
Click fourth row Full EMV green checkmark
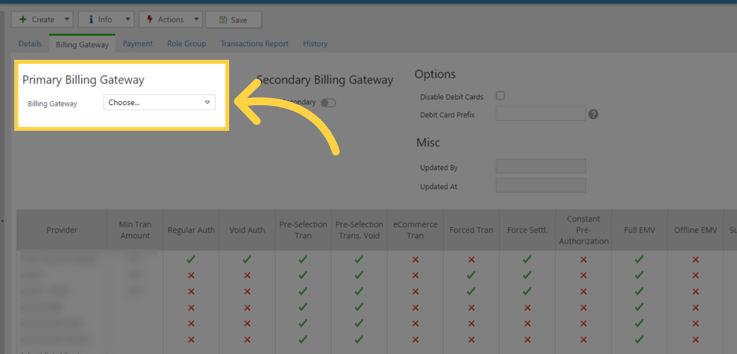pos(640,307)
